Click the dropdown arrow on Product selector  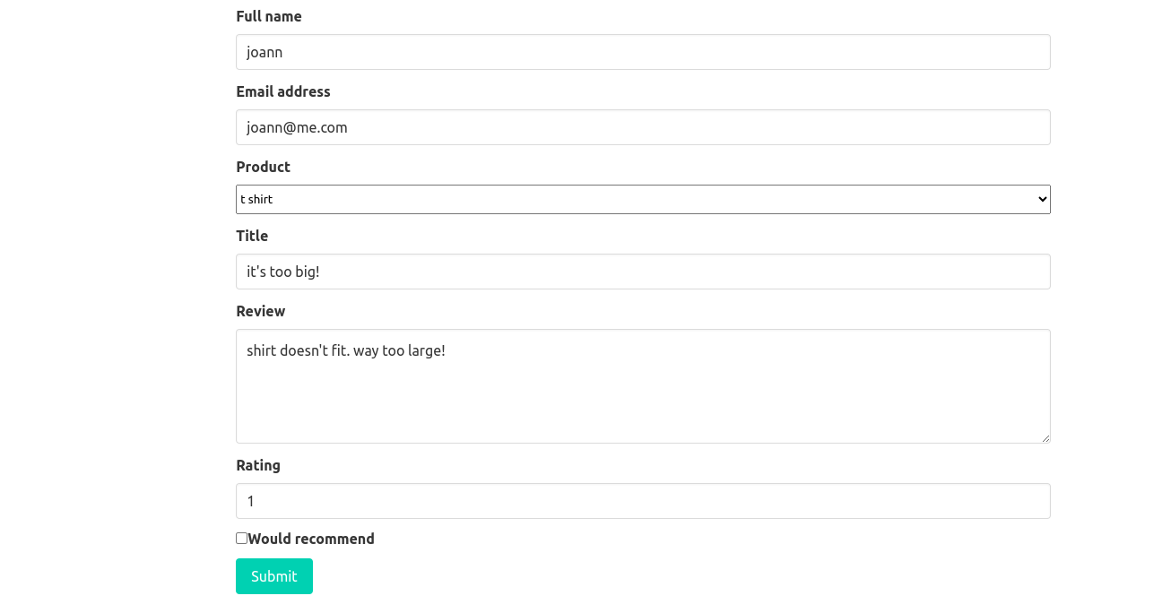coord(1040,199)
